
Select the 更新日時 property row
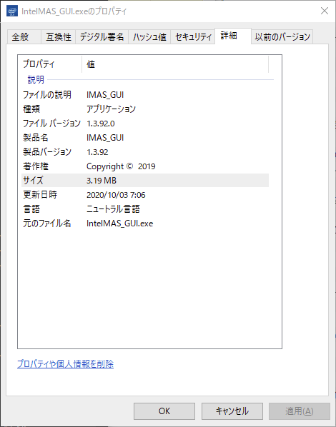[x=145, y=195]
